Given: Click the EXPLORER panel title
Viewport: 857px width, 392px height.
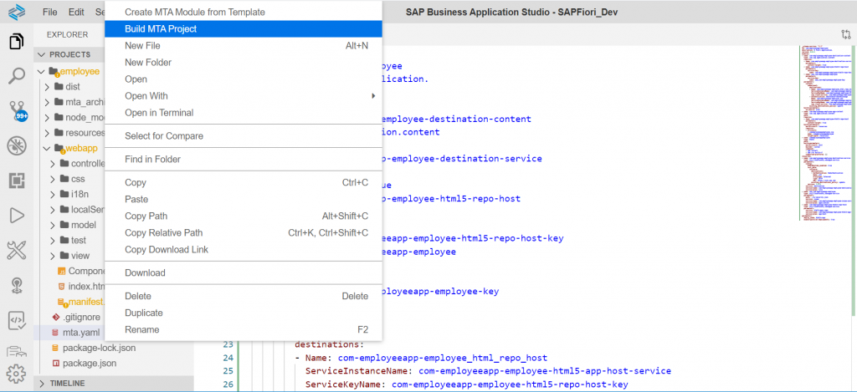Looking at the screenshot, I should tap(67, 34).
